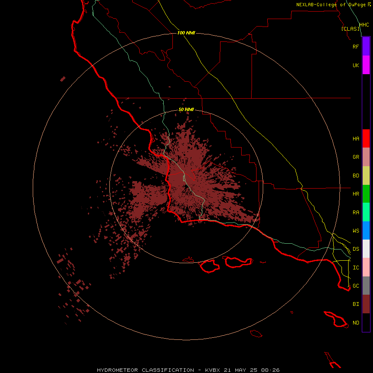This screenshot has height=373, width=373.
Task: Click the radar site center of the echoes
Action: (186, 186)
